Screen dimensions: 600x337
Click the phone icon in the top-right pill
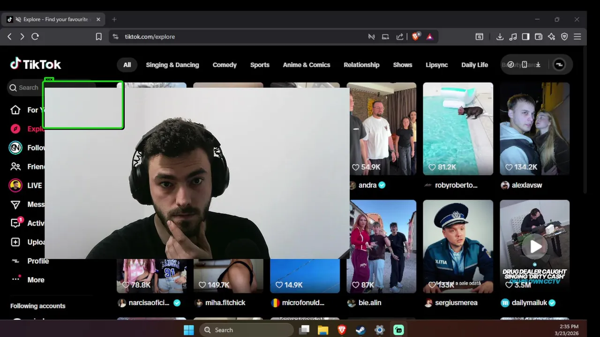click(x=525, y=65)
